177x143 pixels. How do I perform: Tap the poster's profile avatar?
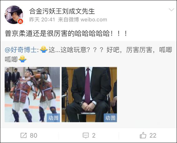coord(14,15)
